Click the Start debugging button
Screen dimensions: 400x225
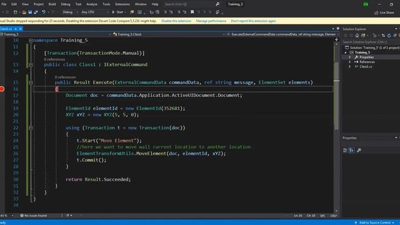[119, 12]
